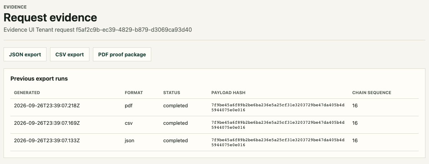
Task: Click completed status in the csv row
Action: tap(176, 123)
